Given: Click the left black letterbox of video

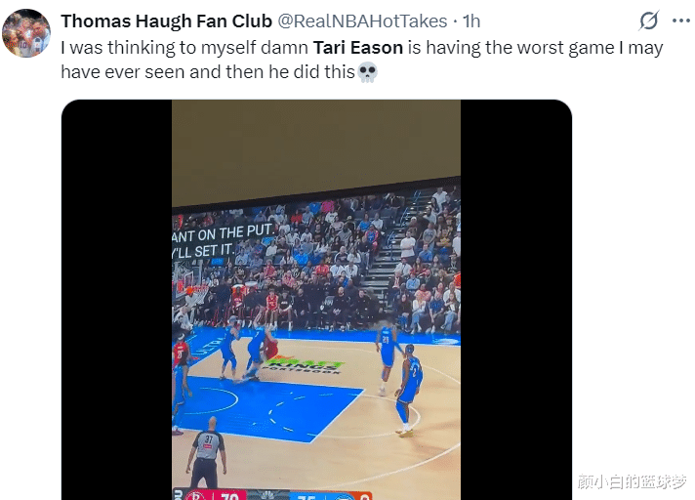Looking at the screenshot, I should pos(116,300).
